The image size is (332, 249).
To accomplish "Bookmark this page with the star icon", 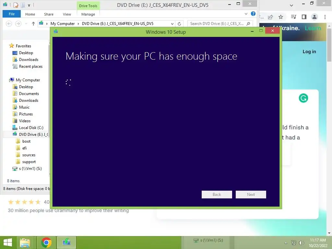I will point(281,17).
